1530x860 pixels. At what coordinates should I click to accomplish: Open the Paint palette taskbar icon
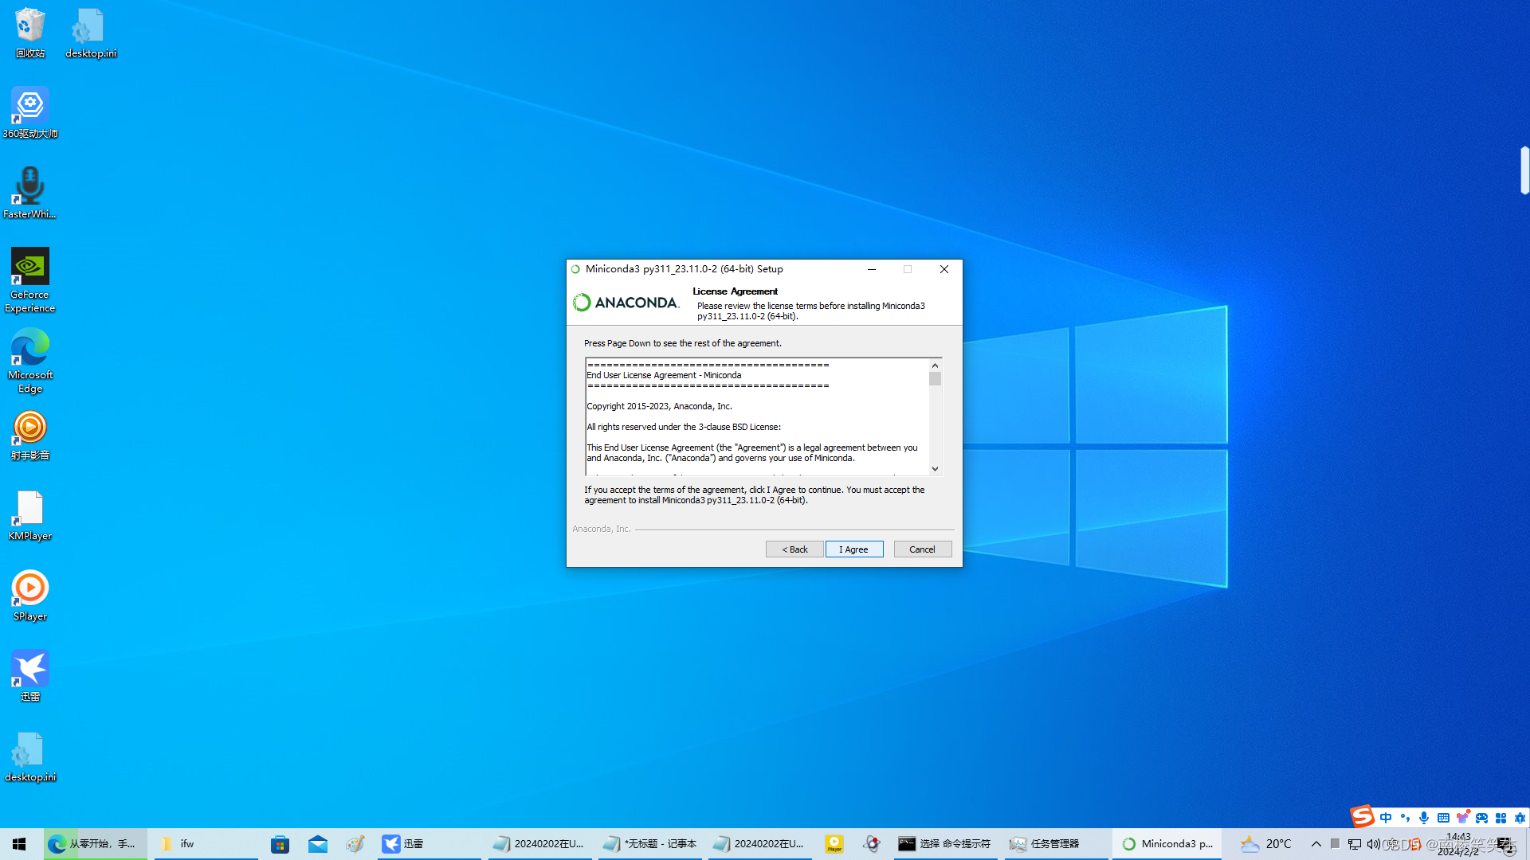click(x=355, y=844)
